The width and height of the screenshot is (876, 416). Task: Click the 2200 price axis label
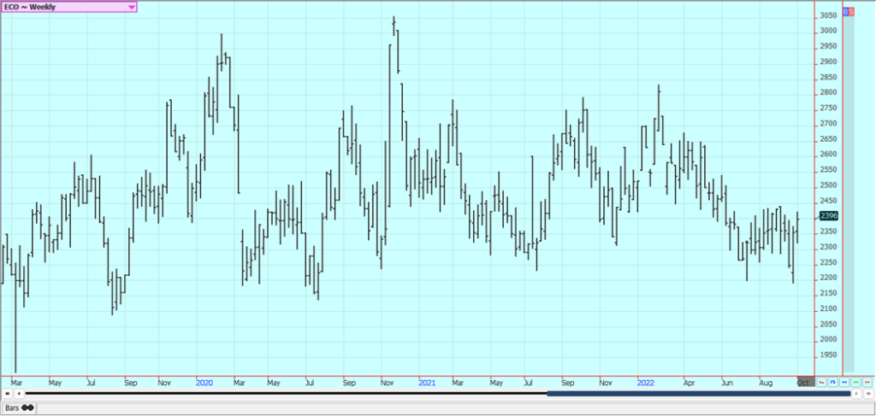point(828,278)
